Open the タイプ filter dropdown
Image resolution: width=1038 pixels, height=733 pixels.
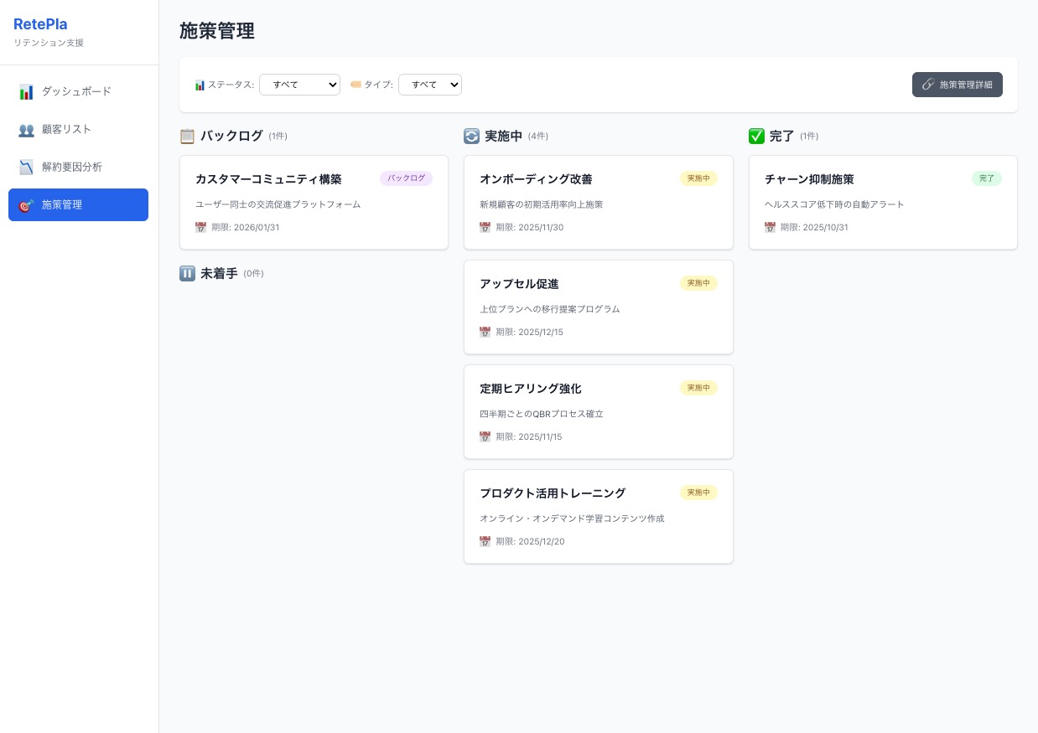click(430, 85)
